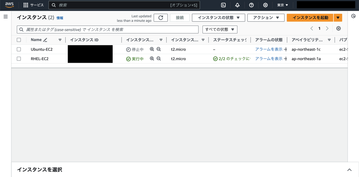
Task: Open table preferences gear icon
Action: [x=338, y=28]
